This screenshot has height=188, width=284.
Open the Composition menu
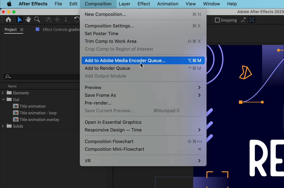(98, 4)
